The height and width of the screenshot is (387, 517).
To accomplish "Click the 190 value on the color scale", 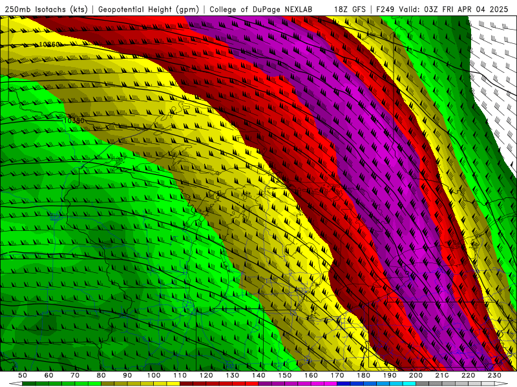I will coord(390,375).
